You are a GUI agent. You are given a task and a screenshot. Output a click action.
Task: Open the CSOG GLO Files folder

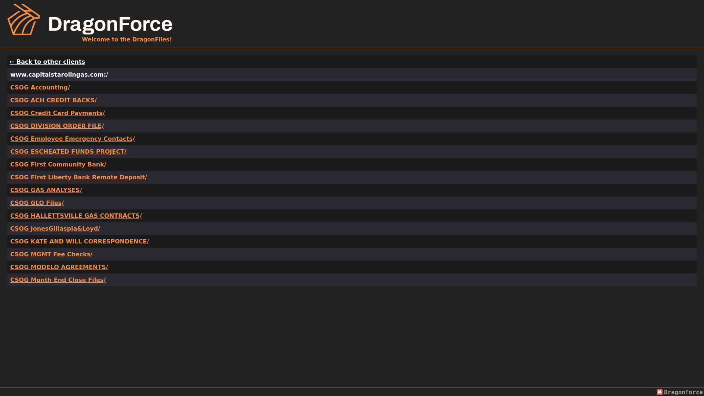[x=37, y=203]
